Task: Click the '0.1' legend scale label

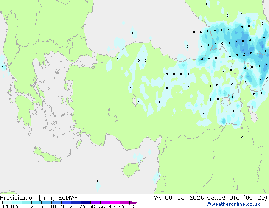Action: [5, 206]
